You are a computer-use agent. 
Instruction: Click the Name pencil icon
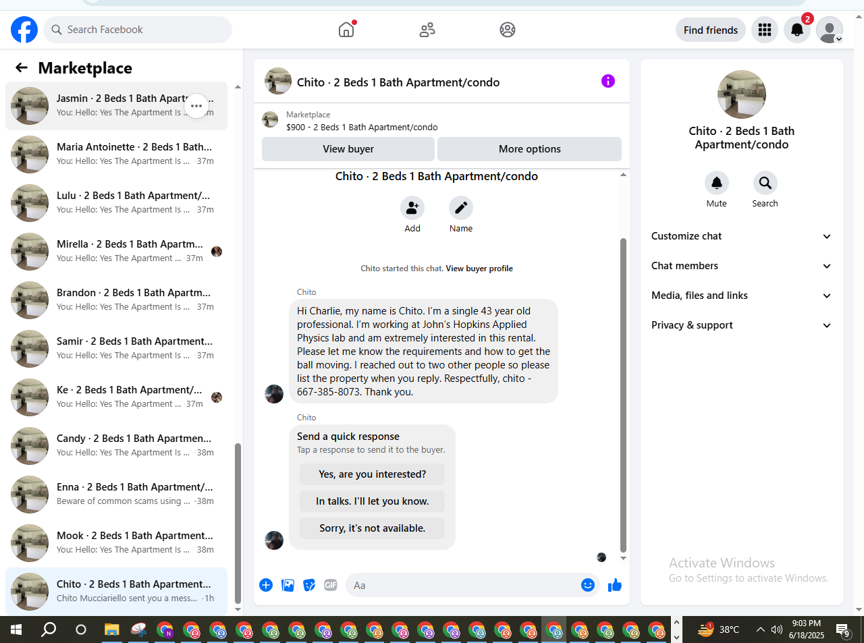(x=461, y=208)
